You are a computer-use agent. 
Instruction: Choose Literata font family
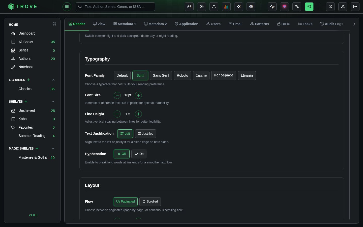(x=247, y=76)
